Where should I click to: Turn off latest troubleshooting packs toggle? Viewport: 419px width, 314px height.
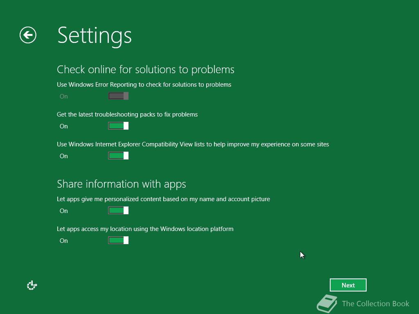(118, 126)
